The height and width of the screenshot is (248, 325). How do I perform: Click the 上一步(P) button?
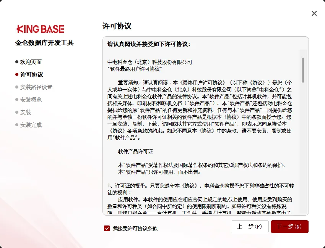click(250, 226)
